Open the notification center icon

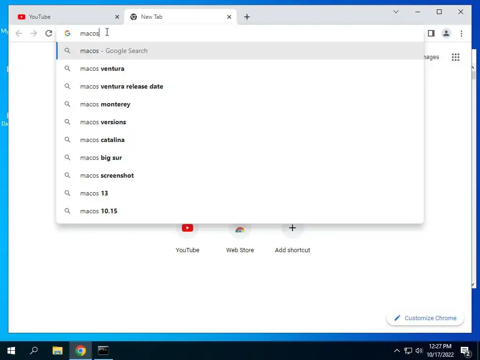(x=465, y=351)
